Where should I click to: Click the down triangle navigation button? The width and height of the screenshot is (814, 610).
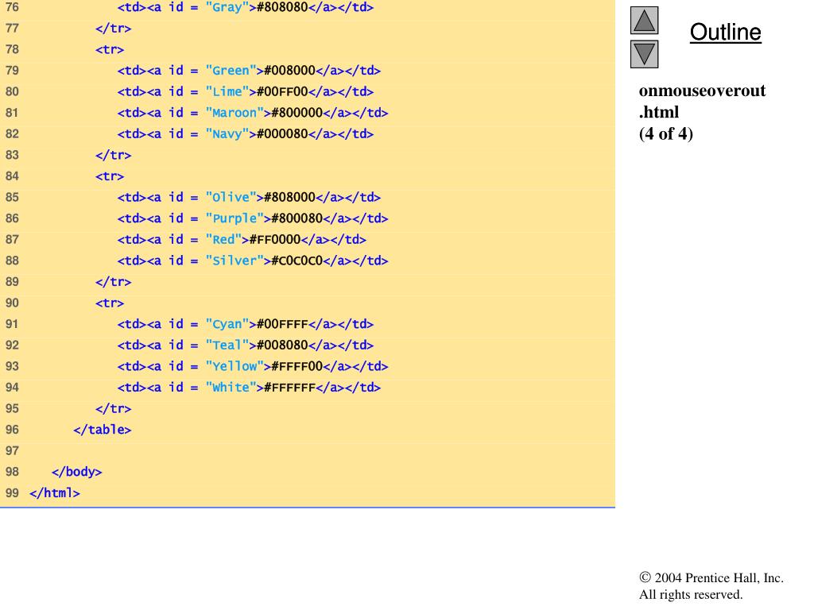[644, 54]
